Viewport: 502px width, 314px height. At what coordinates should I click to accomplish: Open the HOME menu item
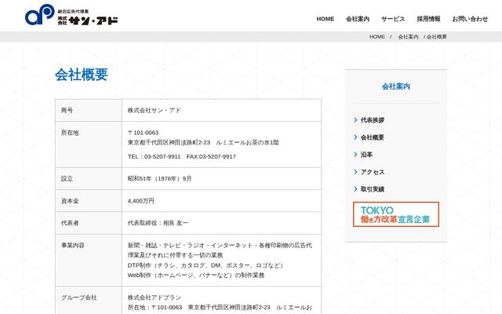pyautogui.click(x=326, y=19)
